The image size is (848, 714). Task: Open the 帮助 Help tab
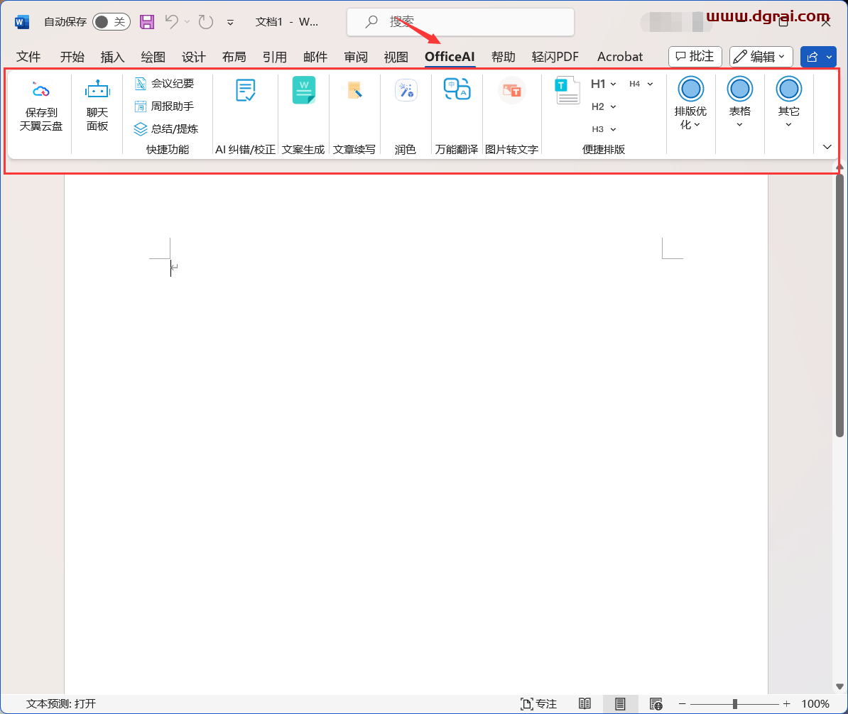coord(503,57)
